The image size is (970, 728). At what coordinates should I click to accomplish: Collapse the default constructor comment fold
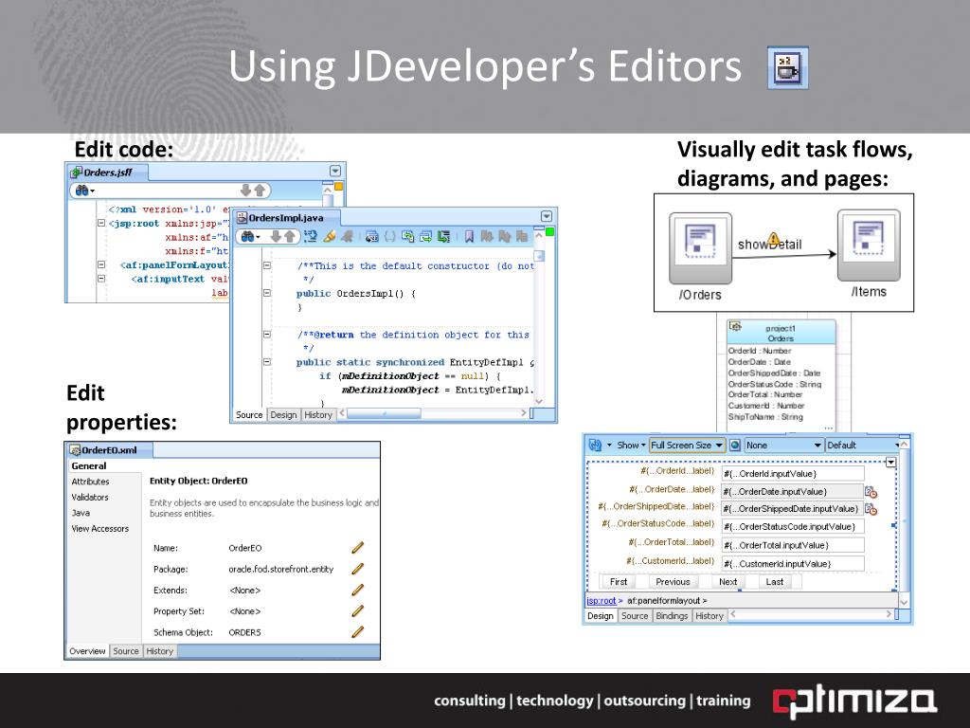pos(267,265)
